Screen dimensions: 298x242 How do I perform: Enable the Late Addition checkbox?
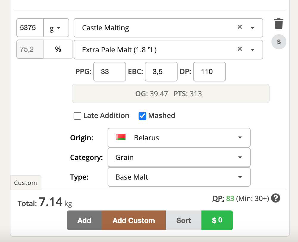77,116
